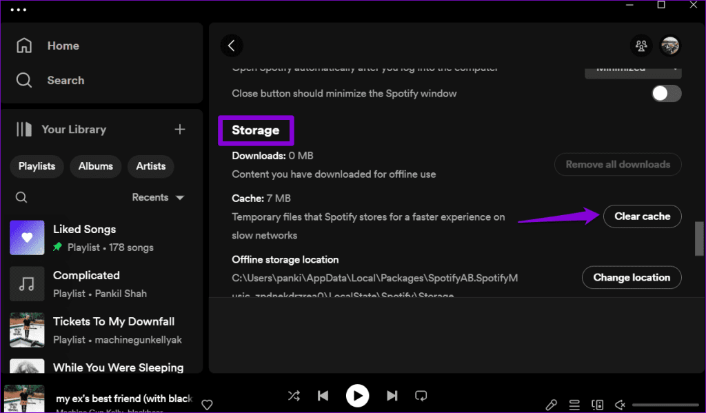Click the Play button

tap(357, 396)
